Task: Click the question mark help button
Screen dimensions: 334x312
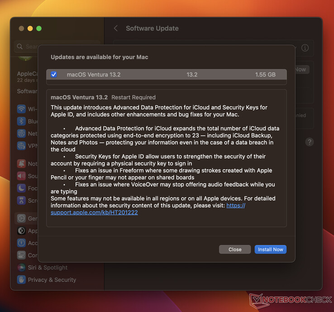Action: (309, 142)
